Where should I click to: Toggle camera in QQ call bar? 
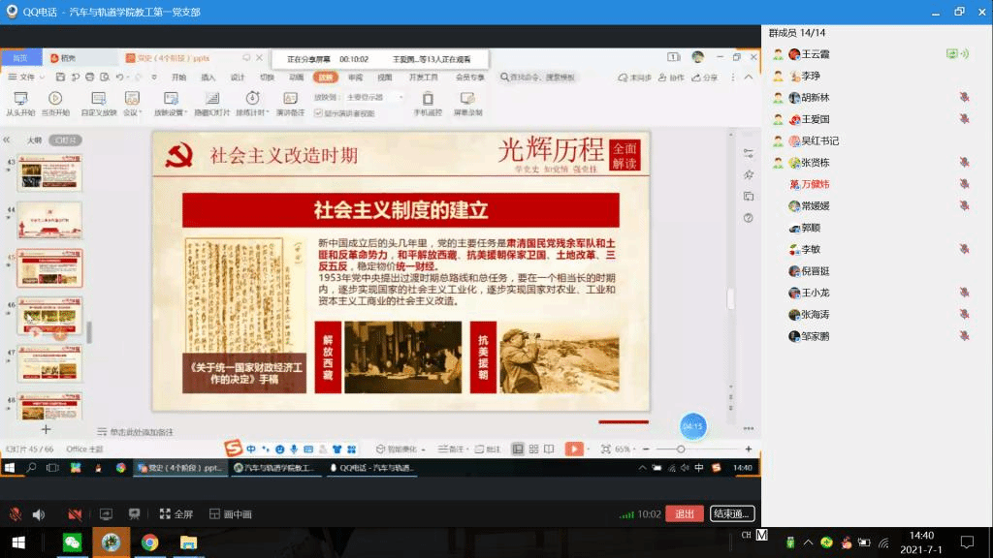pyautogui.click(x=75, y=514)
